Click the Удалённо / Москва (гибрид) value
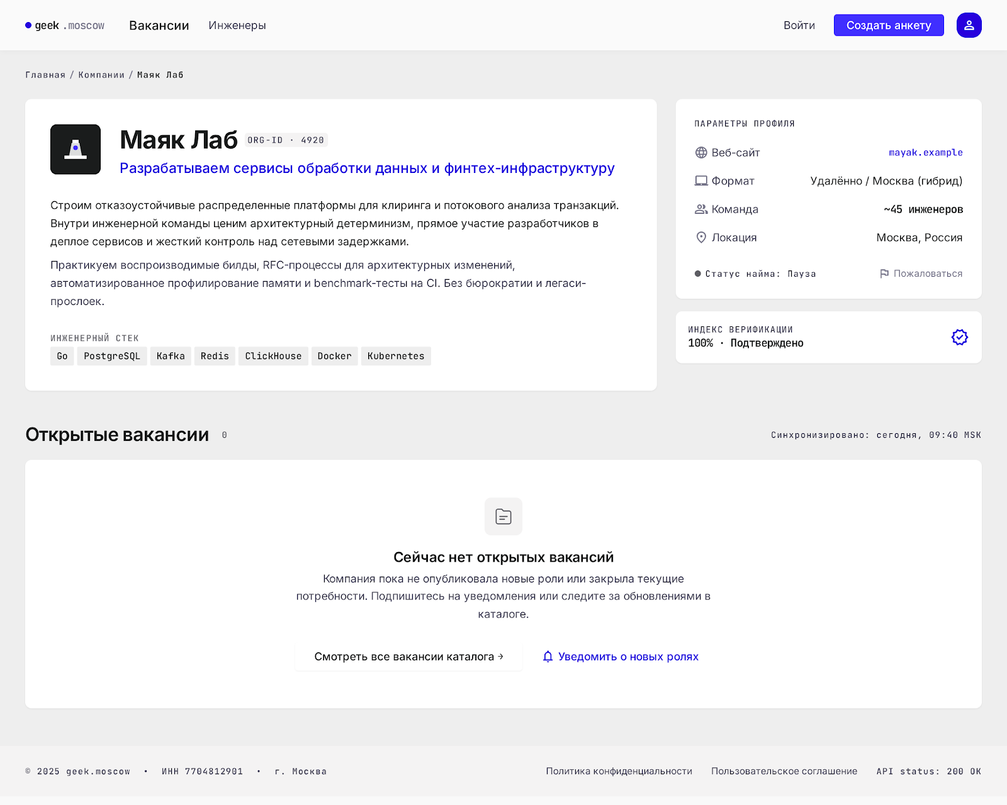Viewport: 1007px width, 805px height. (x=886, y=181)
